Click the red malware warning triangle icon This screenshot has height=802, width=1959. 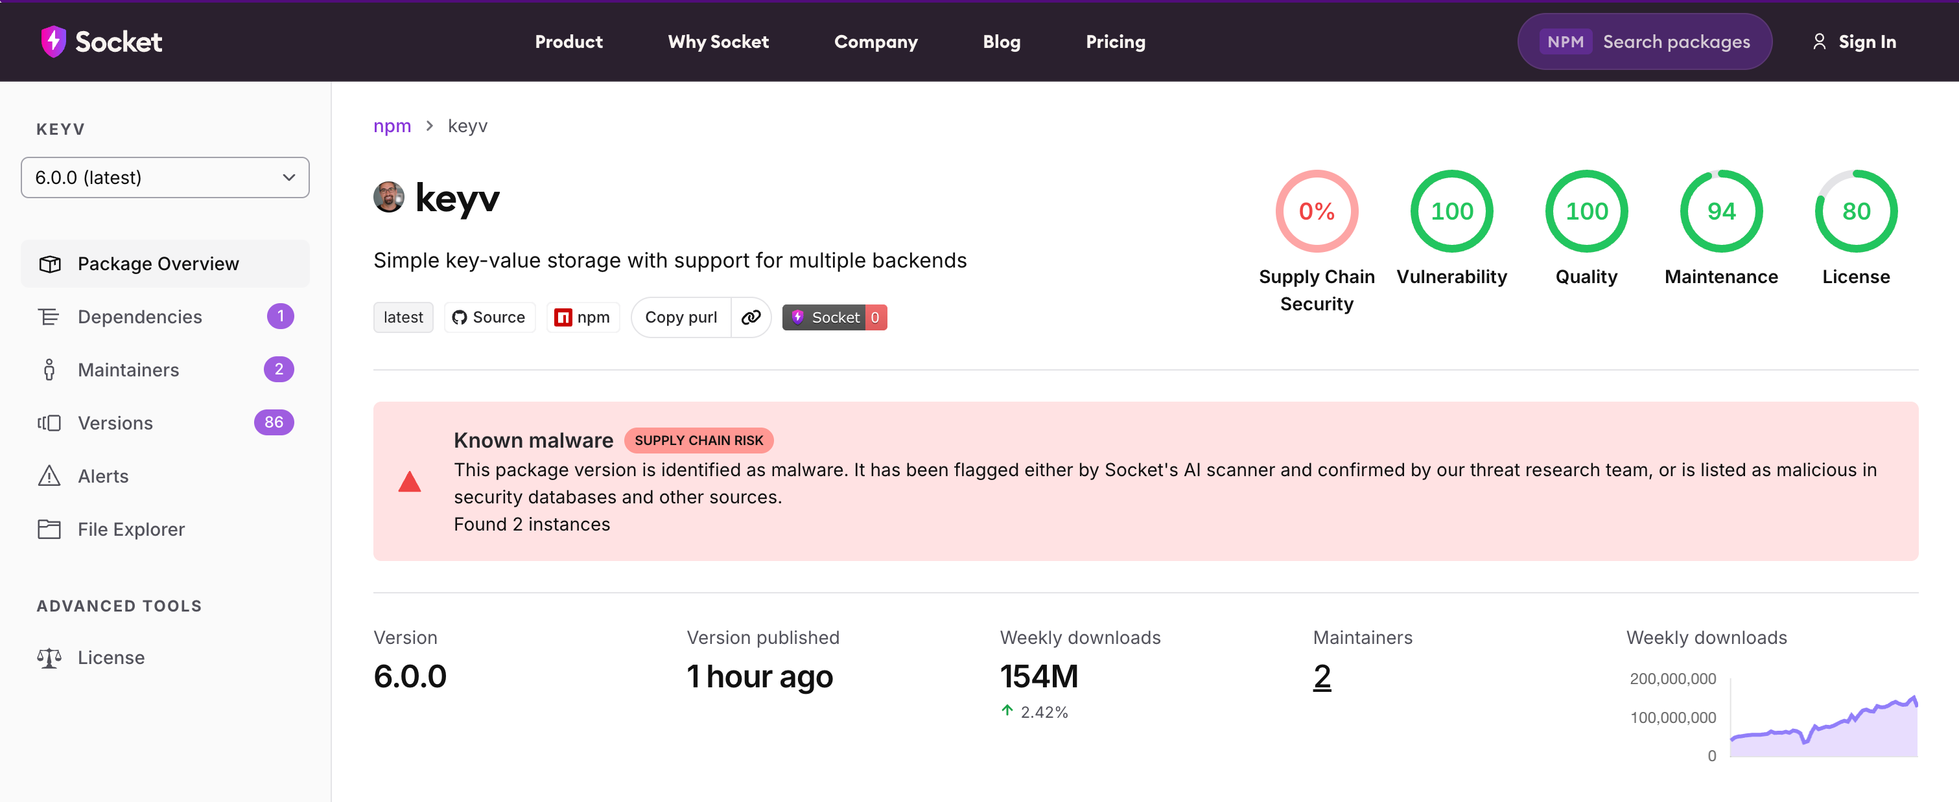coord(409,481)
